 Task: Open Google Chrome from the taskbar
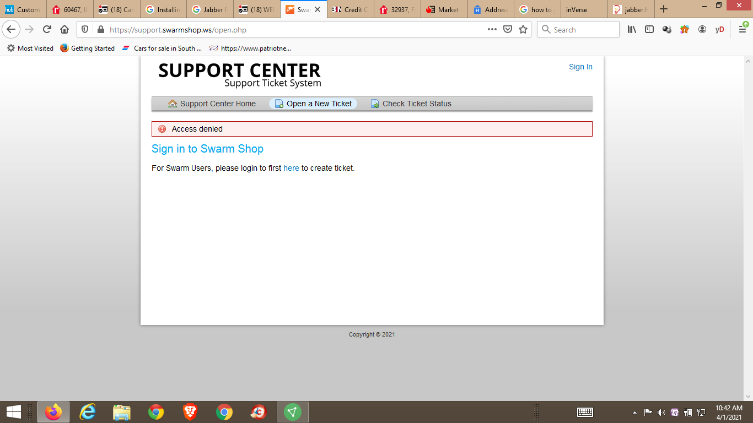[x=156, y=411]
